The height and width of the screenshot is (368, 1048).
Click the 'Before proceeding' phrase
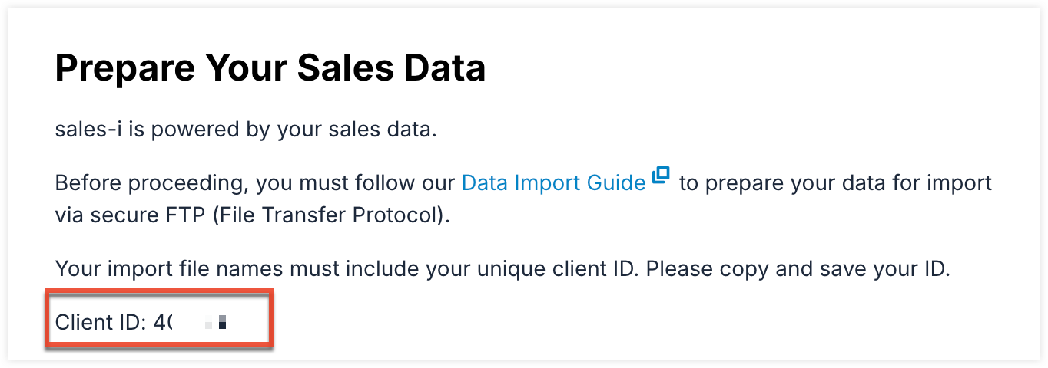pos(151,184)
